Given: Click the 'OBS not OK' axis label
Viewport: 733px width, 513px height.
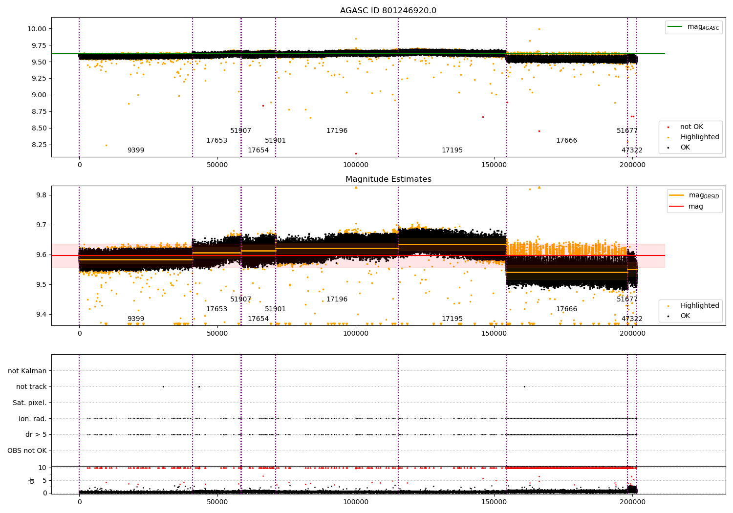Looking at the screenshot, I should [27, 450].
